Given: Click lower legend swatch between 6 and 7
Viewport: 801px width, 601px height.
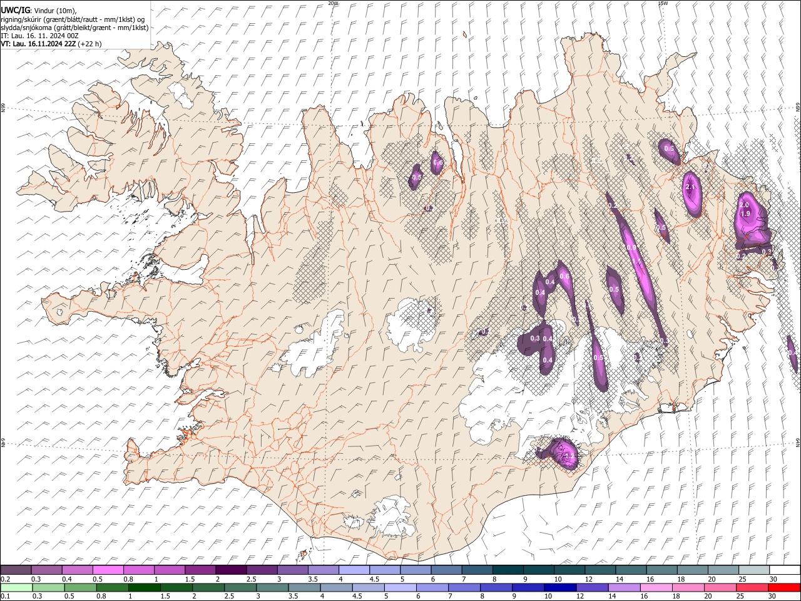Looking at the screenshot, I should (432, 588).
